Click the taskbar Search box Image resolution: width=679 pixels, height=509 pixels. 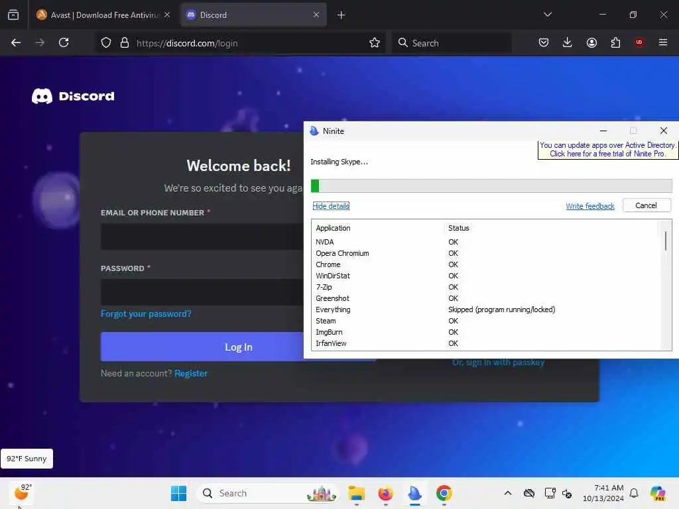tap(268, 493)
